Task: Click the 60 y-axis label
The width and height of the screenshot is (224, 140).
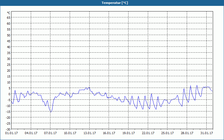Action: tap(9, 24)
